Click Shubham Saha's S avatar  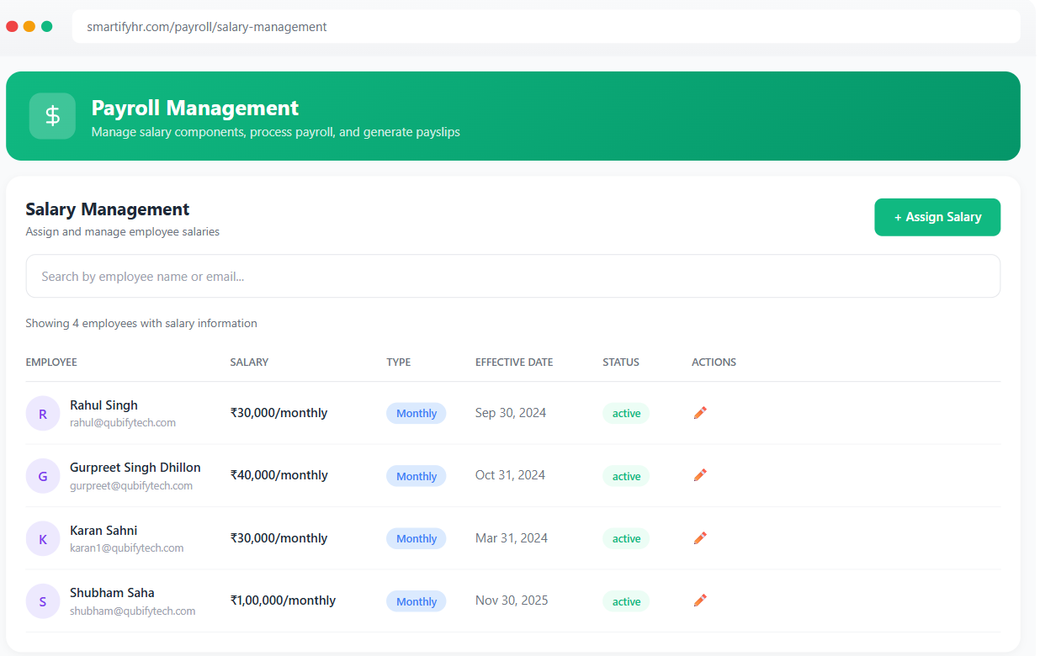tap(43, 601)
